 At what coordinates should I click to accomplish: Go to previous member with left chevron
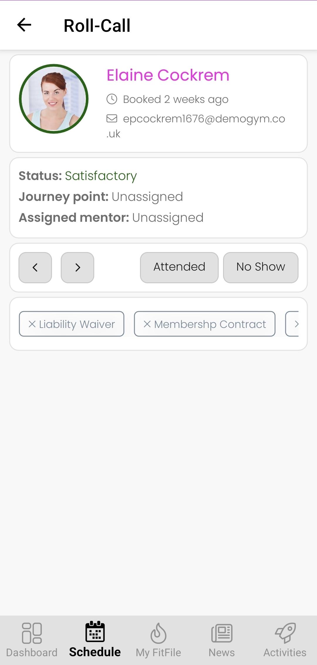(35, 267)
